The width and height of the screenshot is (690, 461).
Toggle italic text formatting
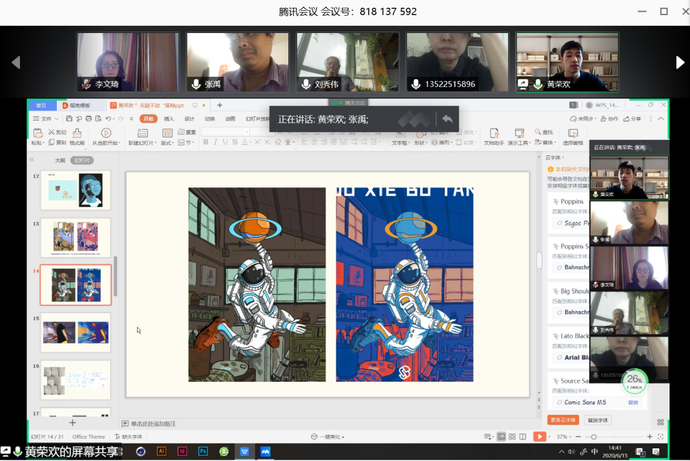coord(216,142)
